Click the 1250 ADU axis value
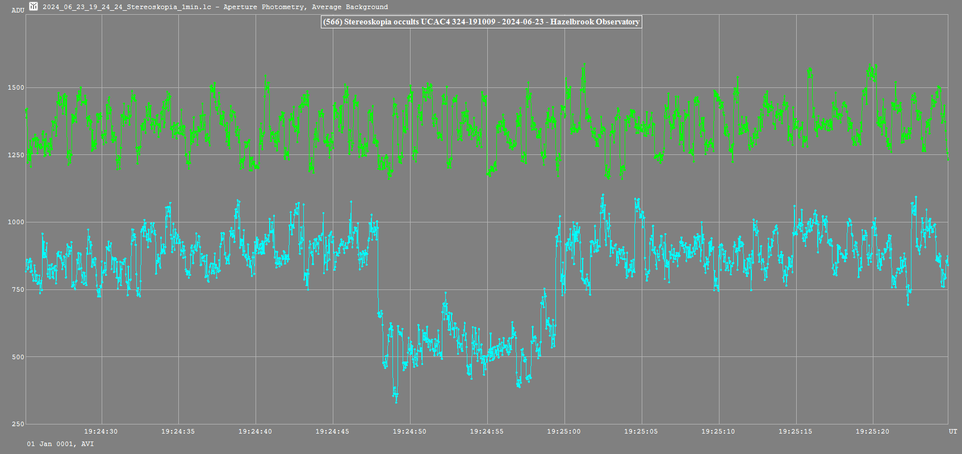 (16, 155)
